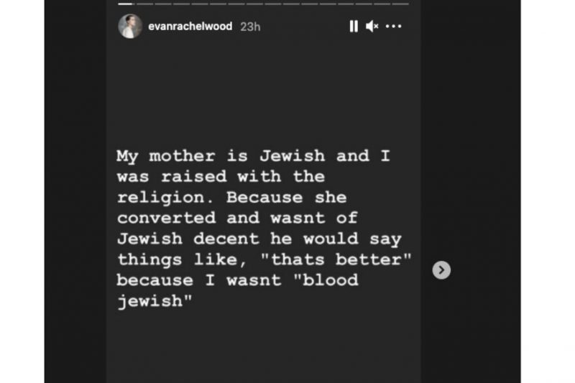Select the last story progress segment
575x383 pixels.
pyautogui.click(x=401, y=4)
